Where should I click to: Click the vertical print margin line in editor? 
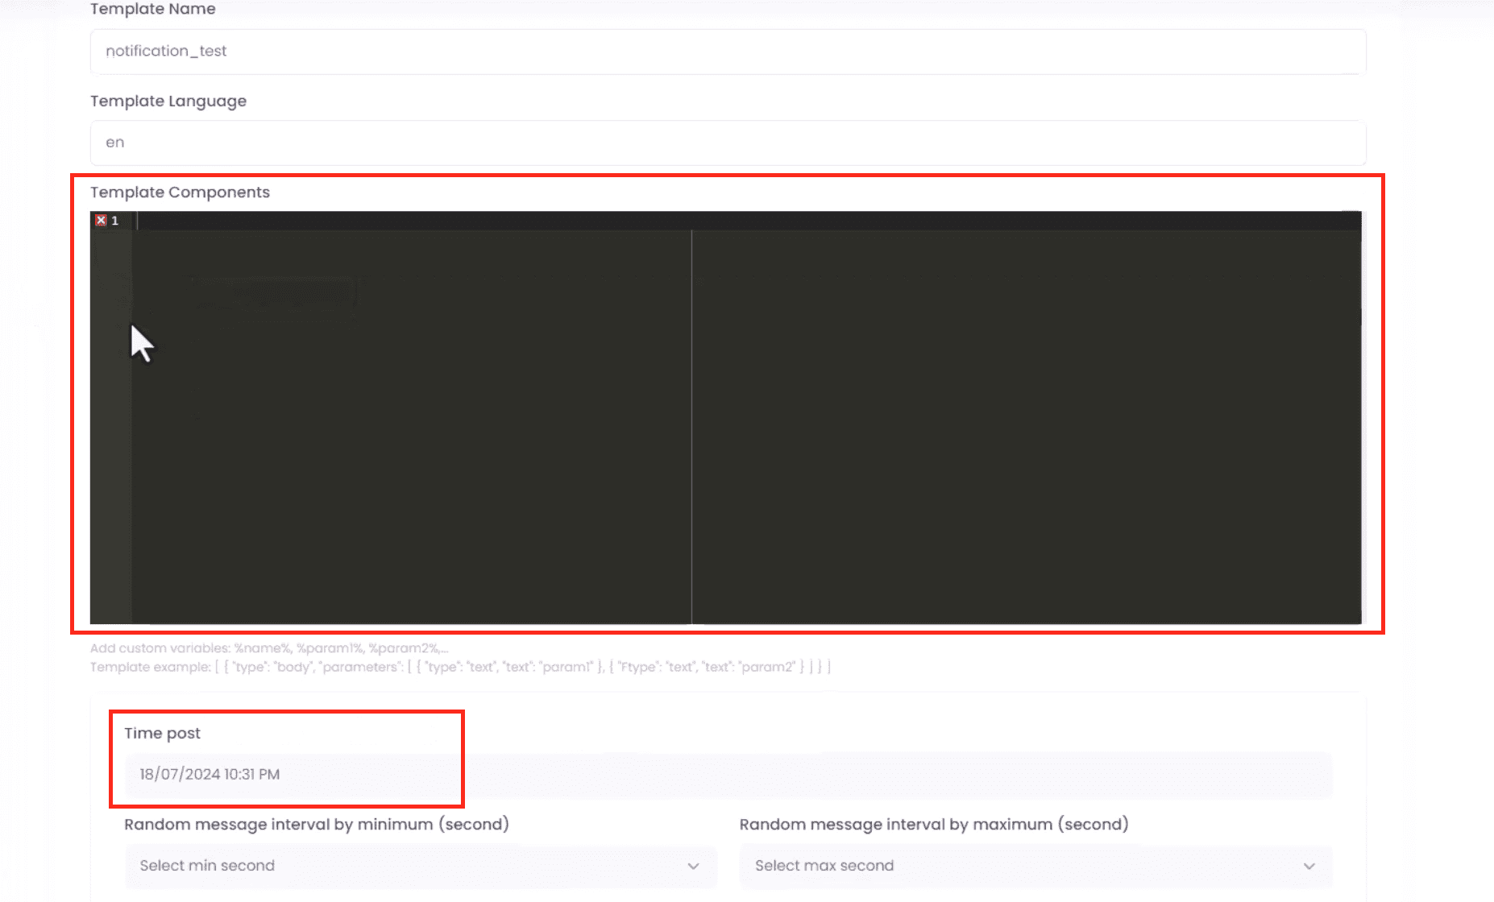pyautogui.click(x=691, y=427)
